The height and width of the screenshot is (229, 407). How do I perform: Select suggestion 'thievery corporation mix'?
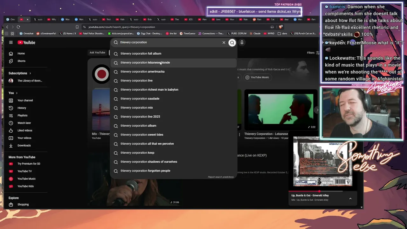pos(174,108)
